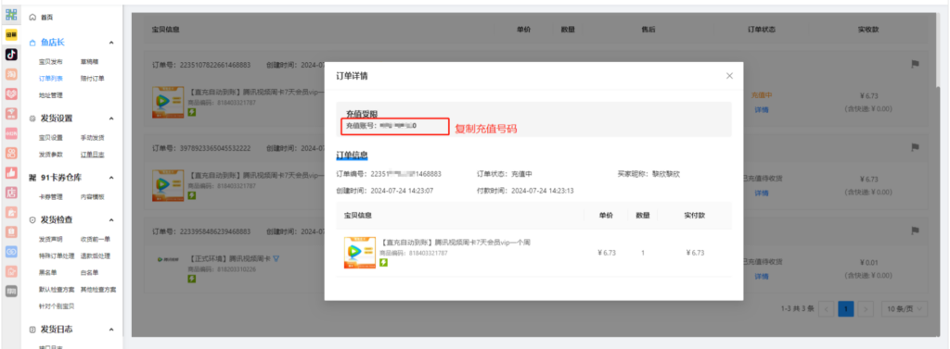
Task: Click the product thumbnail in the order dialog
Action: (x=359, y=252)
